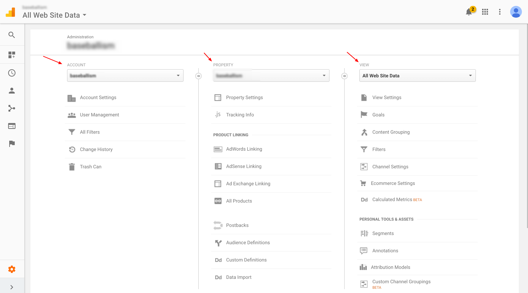Open the three-dot more options menu

(x=500, y=12)
